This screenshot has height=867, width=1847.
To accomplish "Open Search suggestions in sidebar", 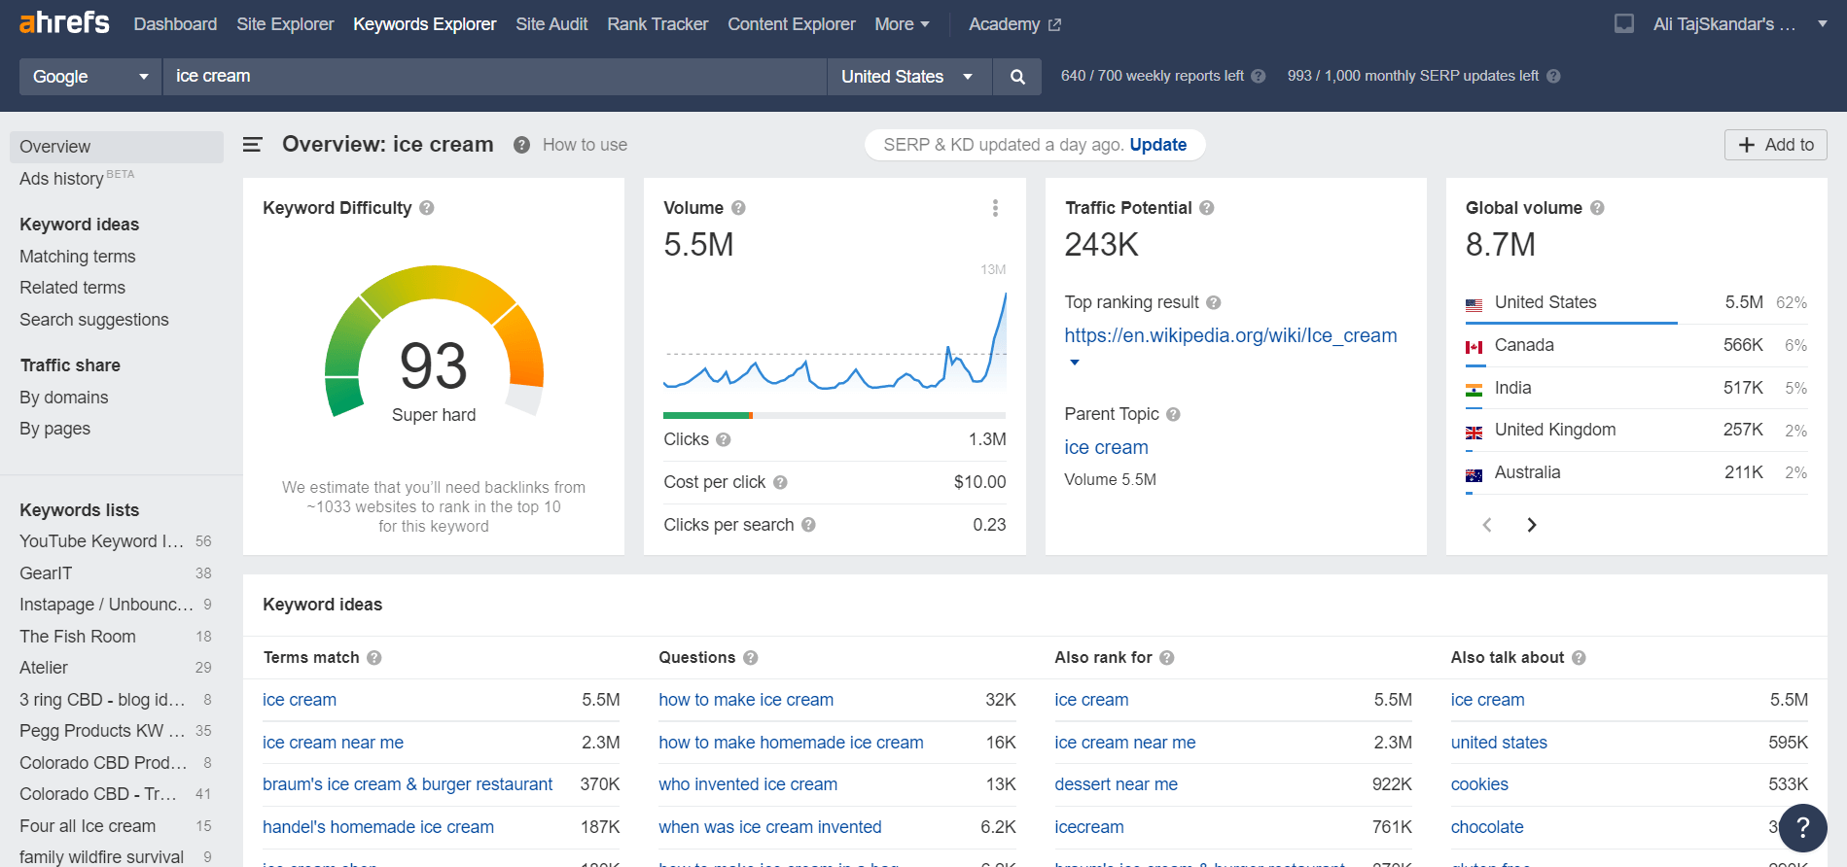I will click(94, 320).
